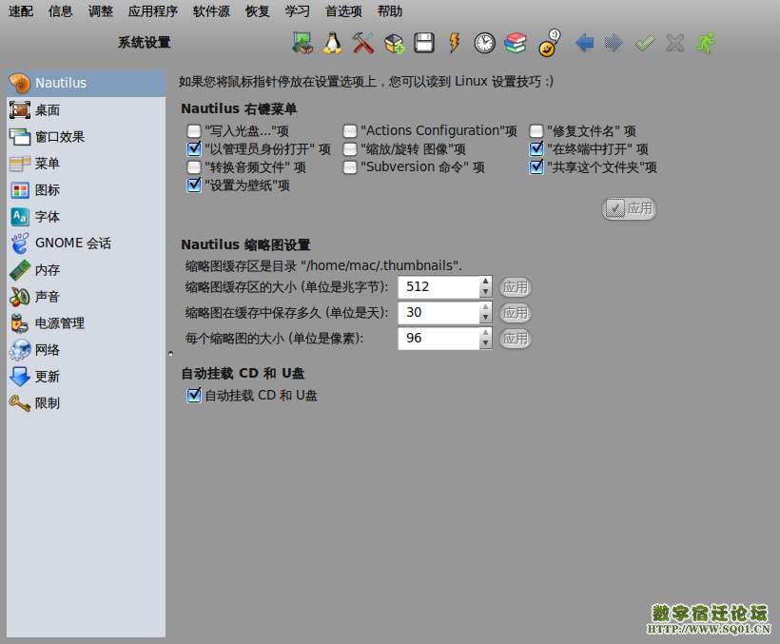Uncheck the "在终端中打开" checkbox
This screenshot has width=780, height=644.
(536, 148)
